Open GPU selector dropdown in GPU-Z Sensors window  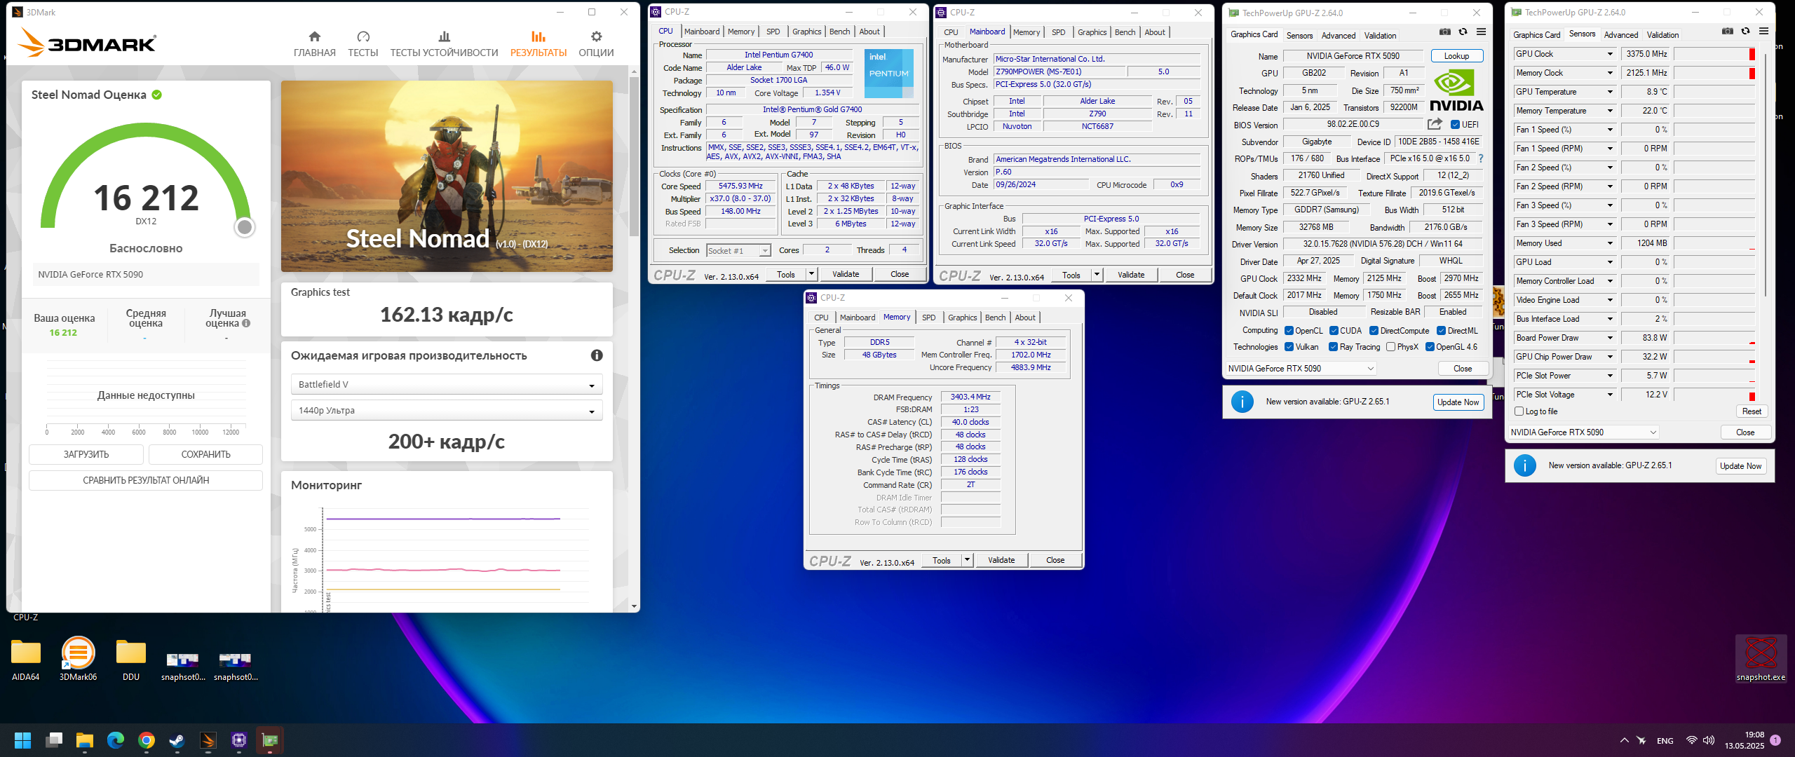1583,432
